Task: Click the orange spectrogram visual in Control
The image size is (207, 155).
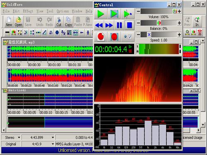Action: [x=138, y=79]
